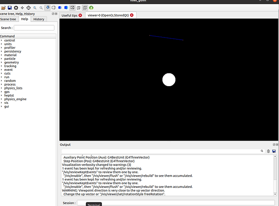Open viewer properties with the gear icon

tap(16, 8)
